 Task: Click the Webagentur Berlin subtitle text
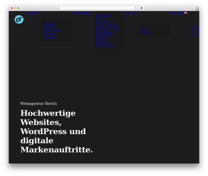39,104
